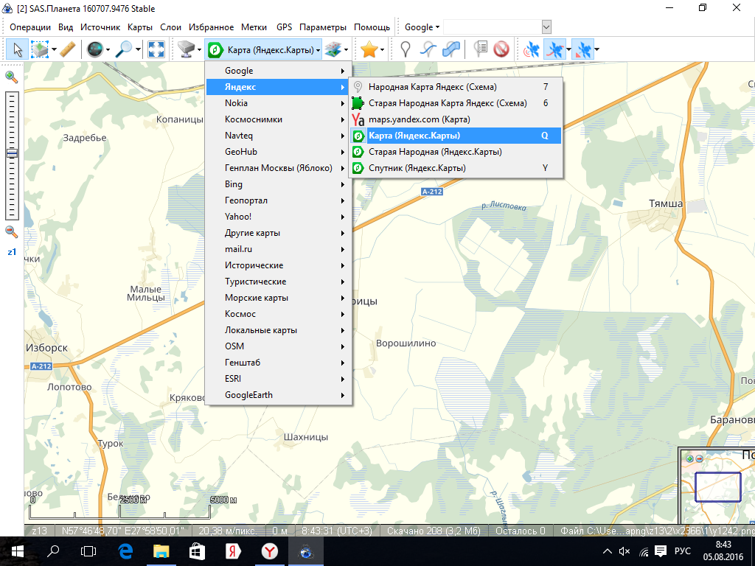Click the hide all placemarks icon

pos(501,49)
